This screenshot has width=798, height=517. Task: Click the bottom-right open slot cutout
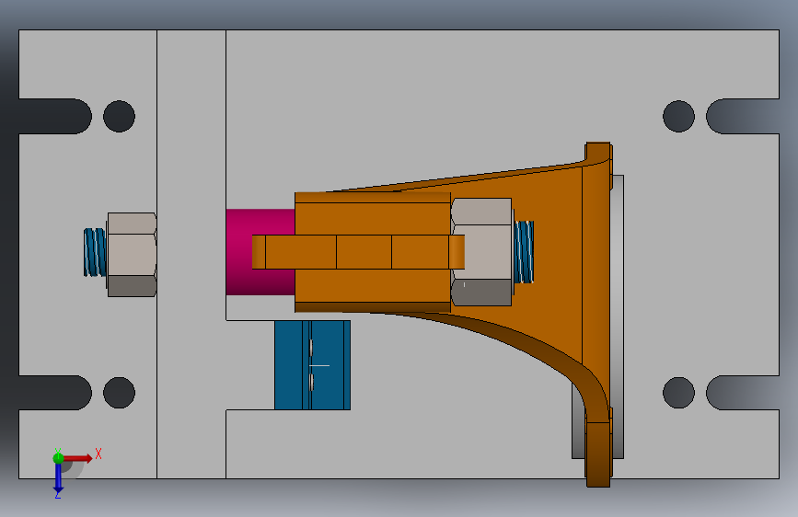(x=743, y=392)
